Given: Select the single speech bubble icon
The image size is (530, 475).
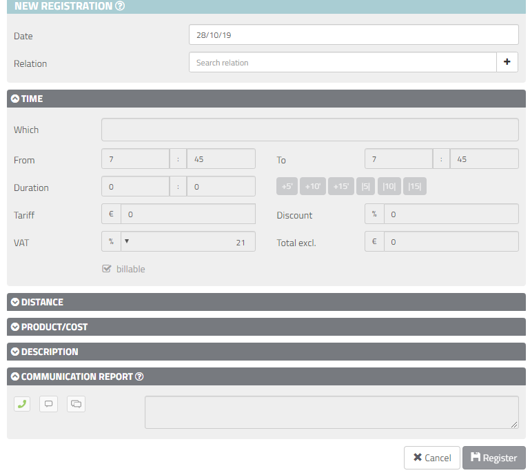Looking at the screenshot, I should (x=48, y=404).
